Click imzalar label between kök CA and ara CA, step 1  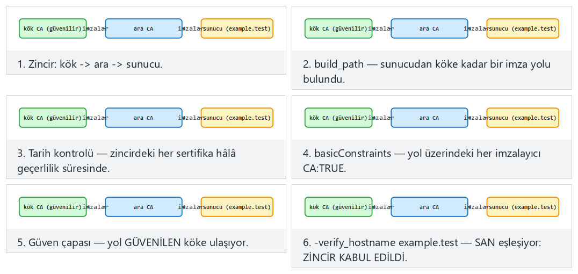(x=96, y=28)
